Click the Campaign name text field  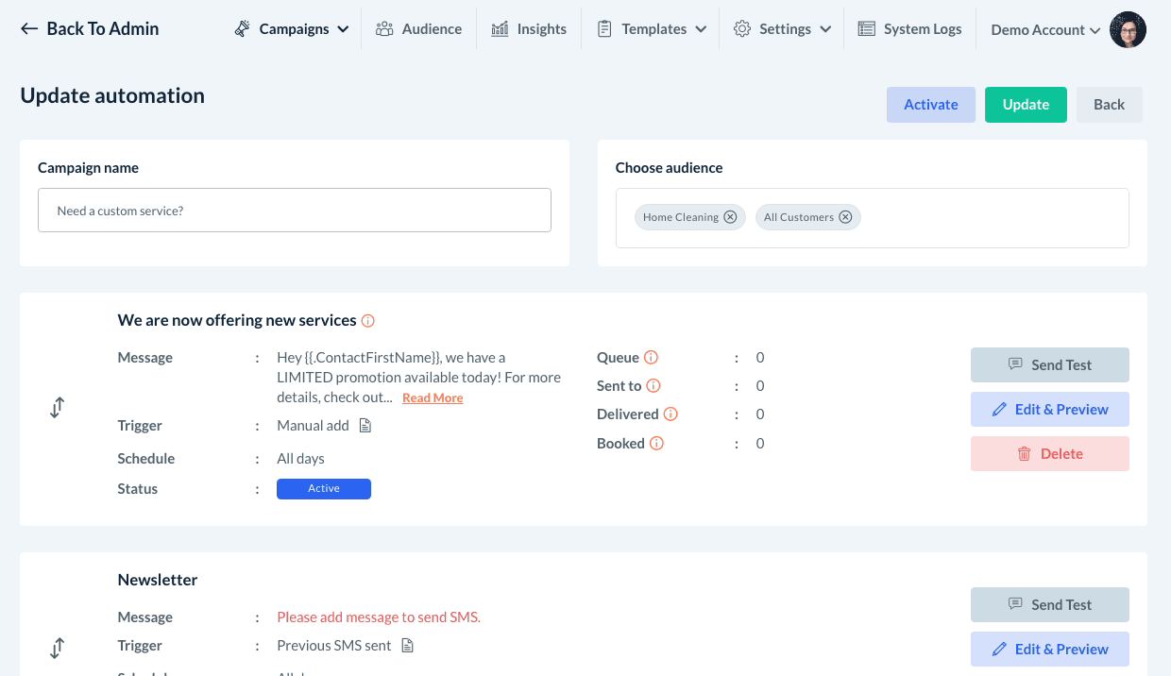pos(295,211)
